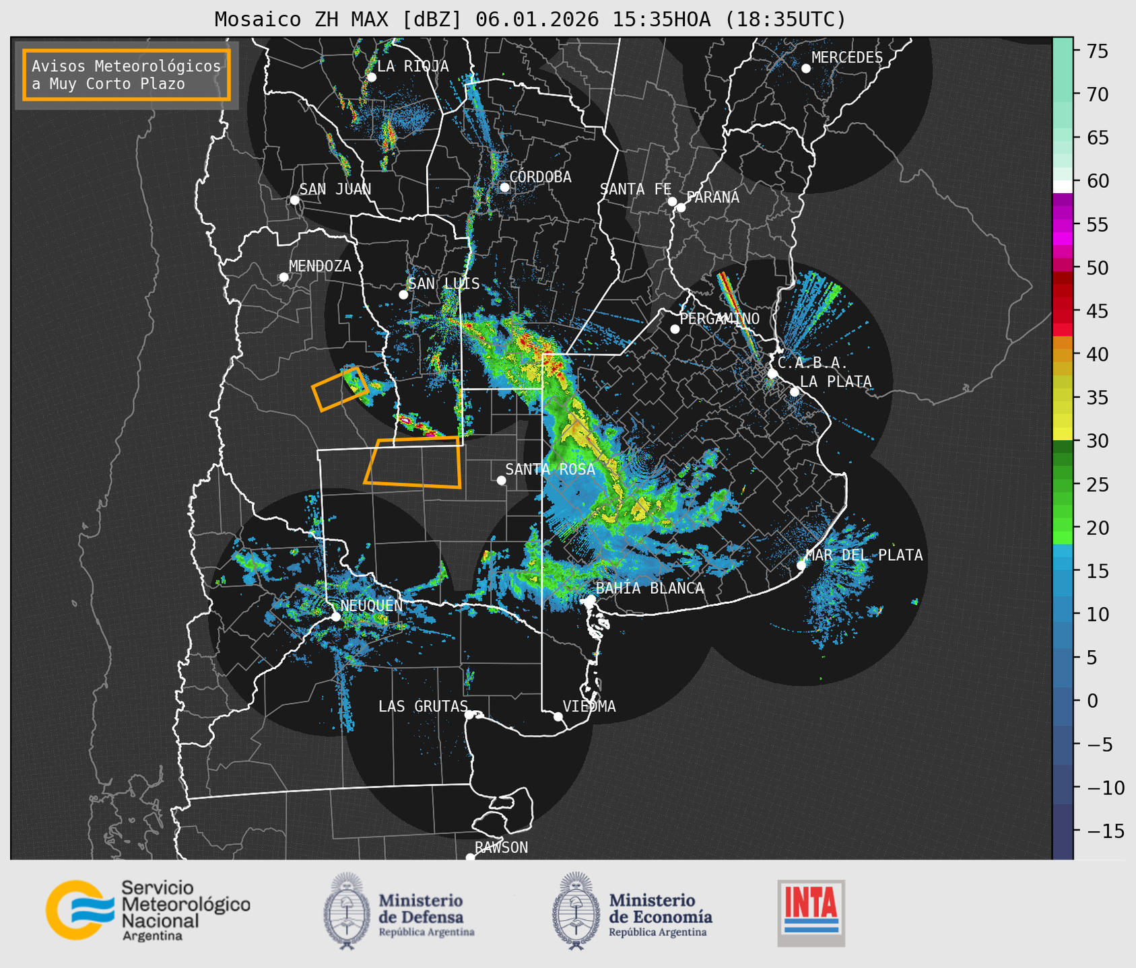
Task: Select the Bahía Blanca city marker dot
Action: 591,599
